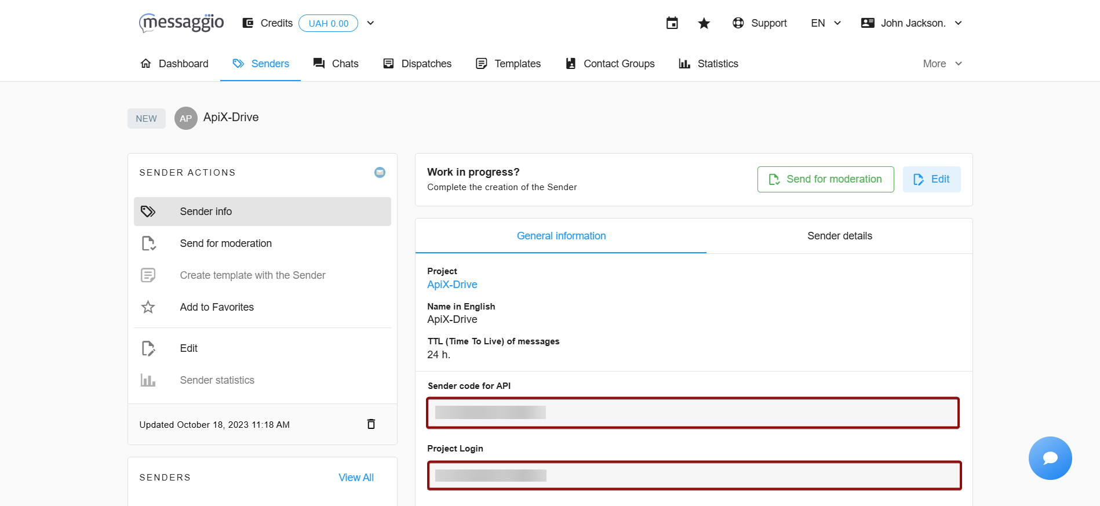Click the Project Login field
1100x506 pixels.
pos(694,475)
